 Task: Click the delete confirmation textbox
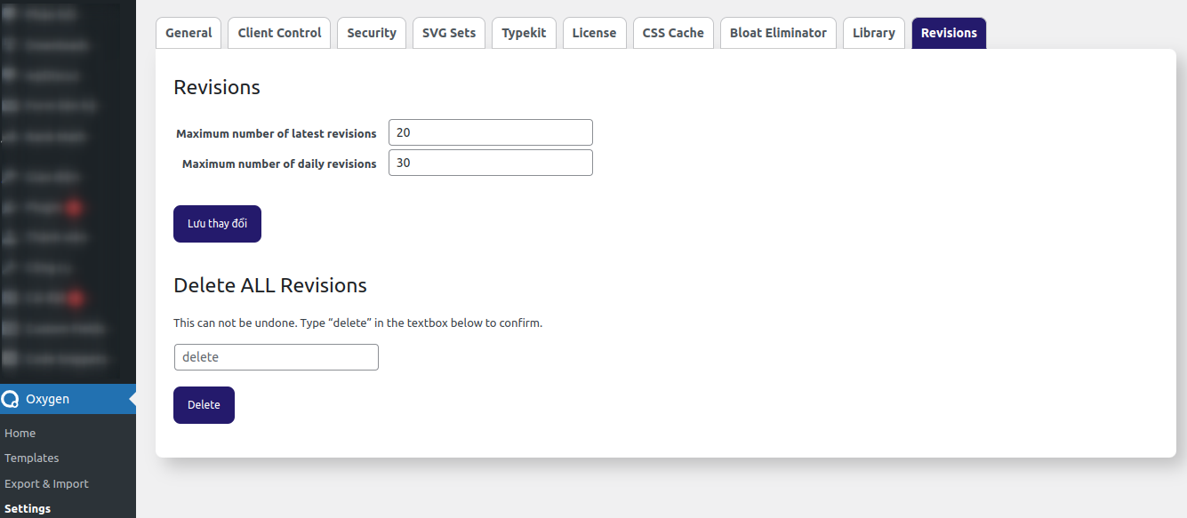pyautogui.click(x=276, y=357)
